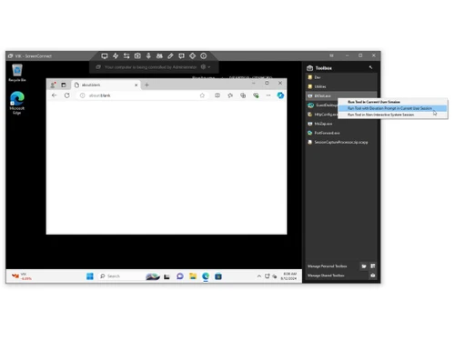Click the grid view icon beside Manage Personal Toolbox

point(373,266)
